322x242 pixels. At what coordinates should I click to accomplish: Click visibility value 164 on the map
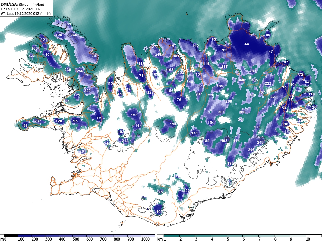138,125
